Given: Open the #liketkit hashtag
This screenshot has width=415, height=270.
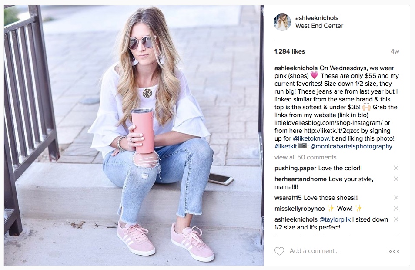Looking at the screenshot, I should click(285, 146).
